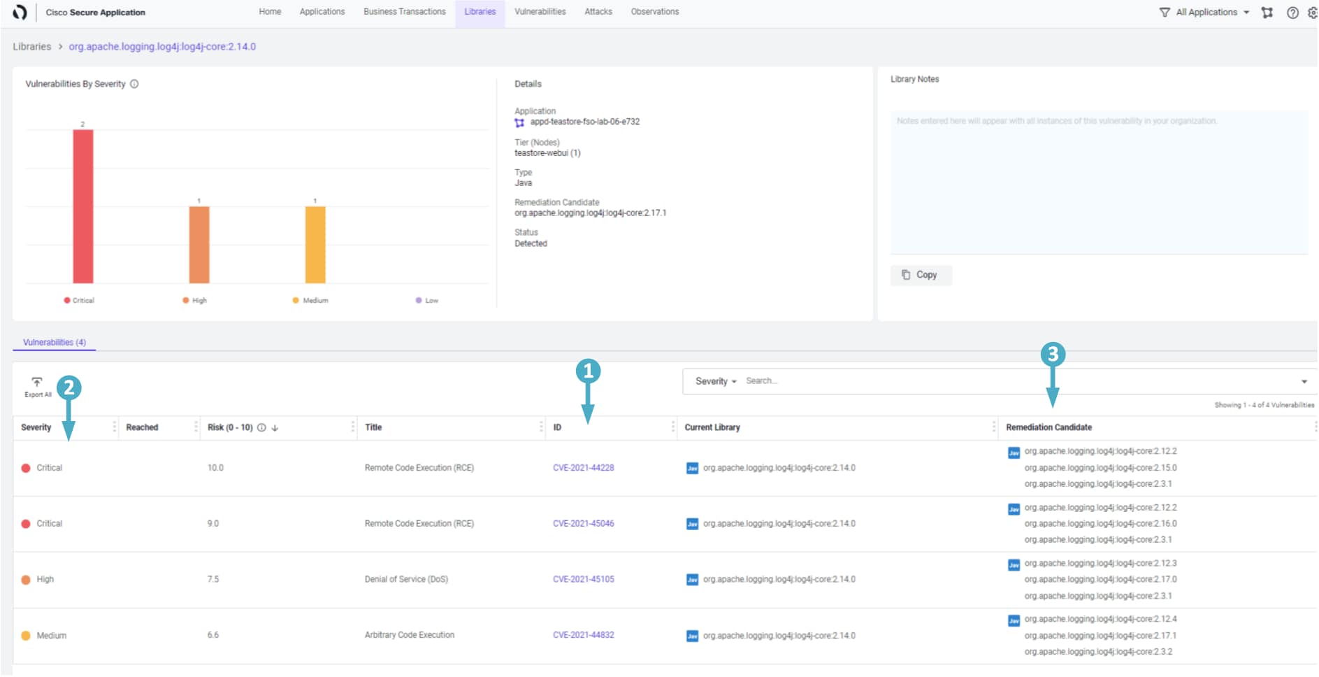Open CVE-2021-44228 link
This screenshot has width=1319, height=677.
(x=583, y=468)
